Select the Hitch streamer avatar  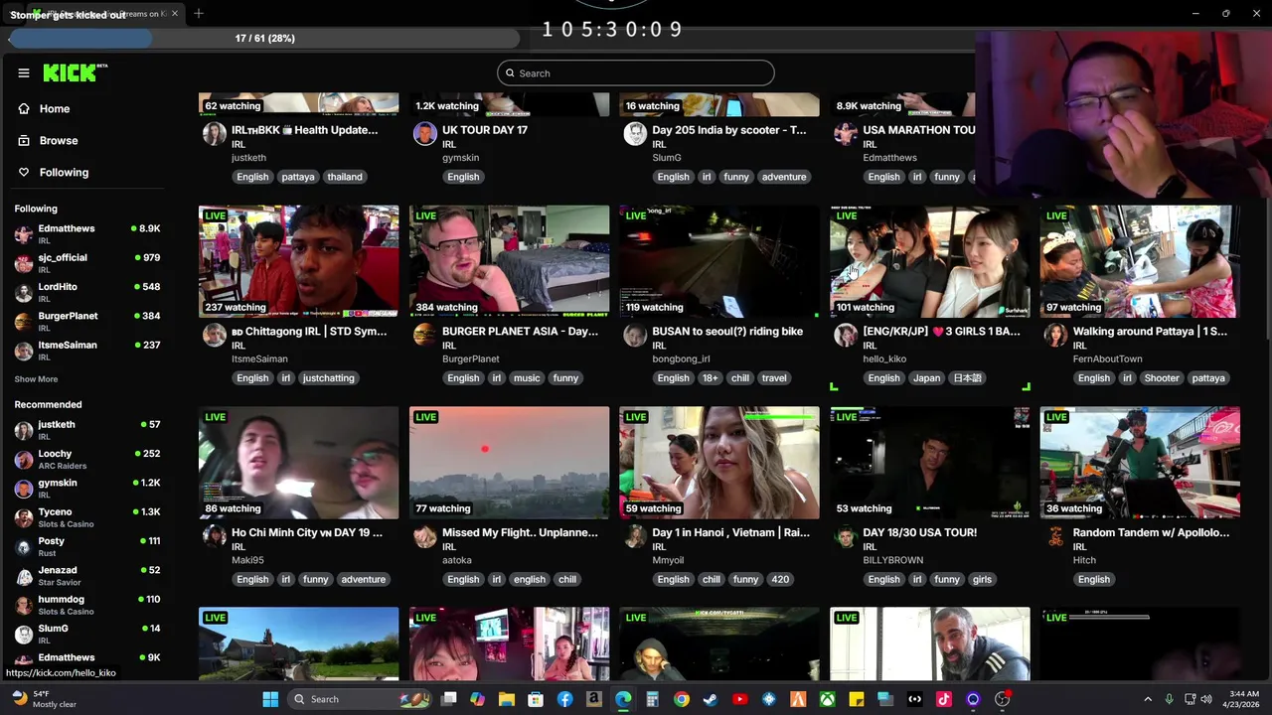pos(1055,536)
